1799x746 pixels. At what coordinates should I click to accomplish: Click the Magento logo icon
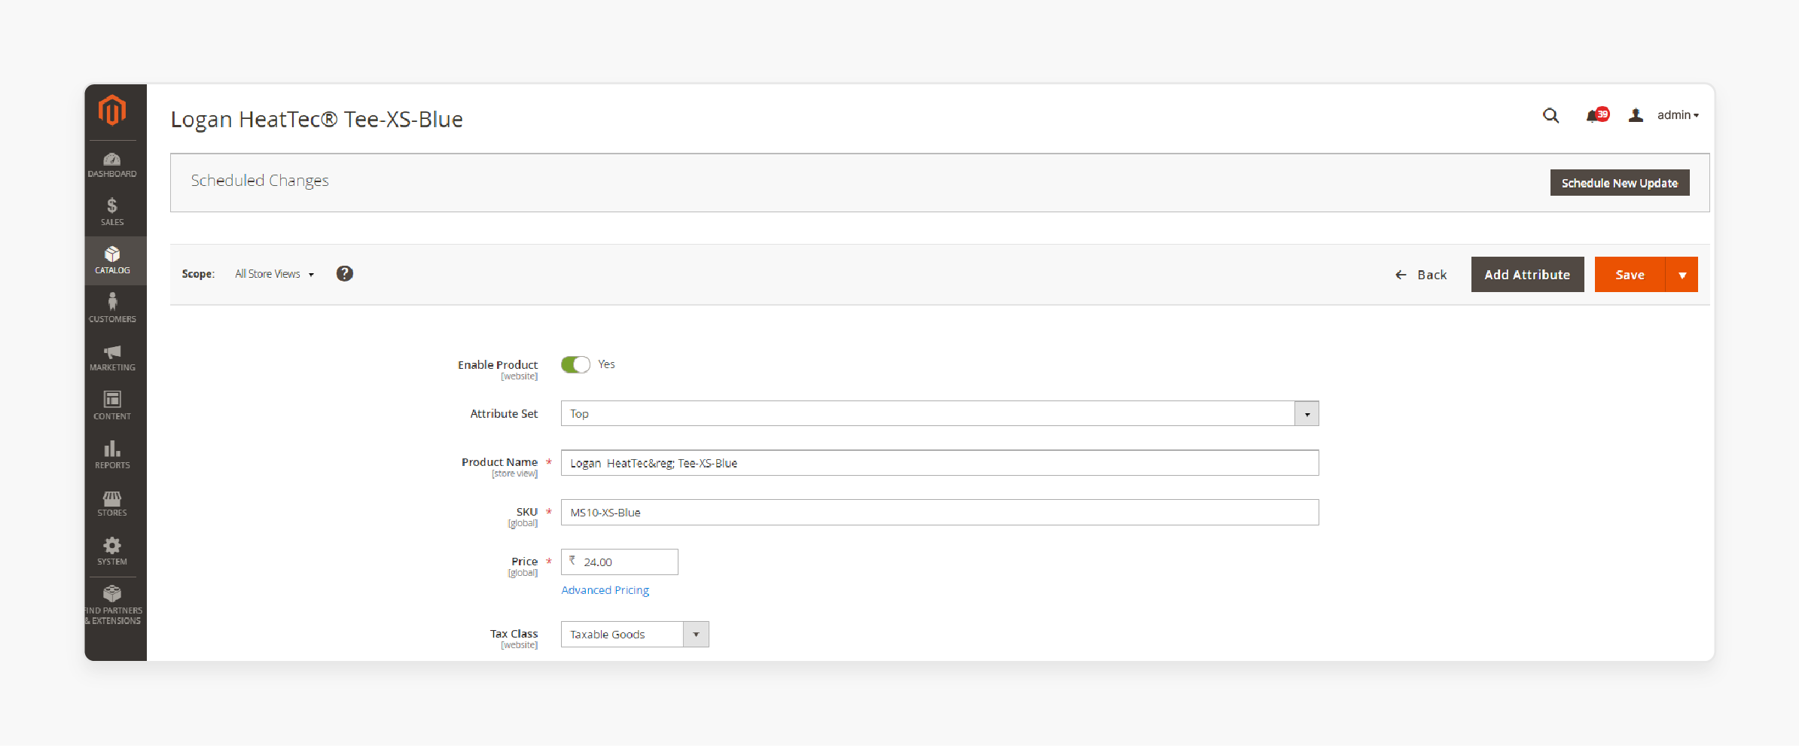click(x=112, y=111)
